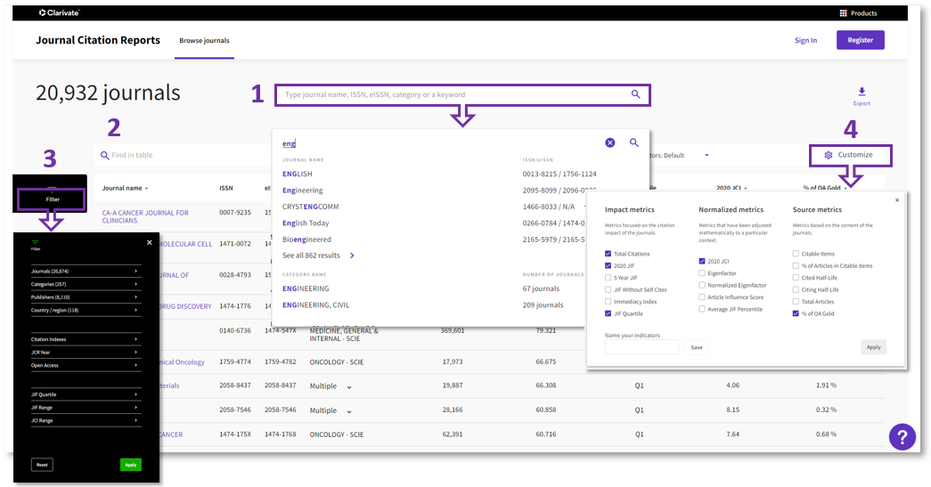Switch to Browse journals tab
The image size is (931, 487).
[x=204, y=41]
